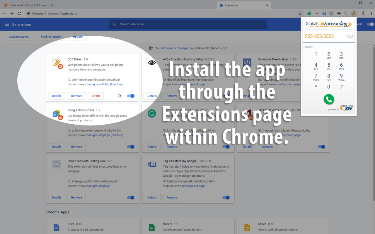Open the Docs Chrome app icon
The width and height of the screenshot is (375, 234).
[x=56, y=227]
